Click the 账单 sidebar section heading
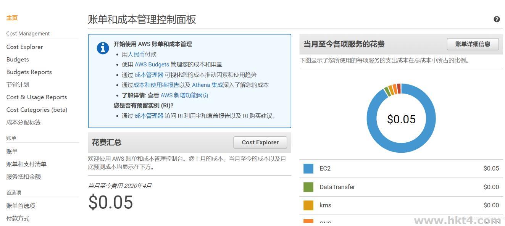Image resolution: width=505 pixels, height=226 pixels. (11, 138)
